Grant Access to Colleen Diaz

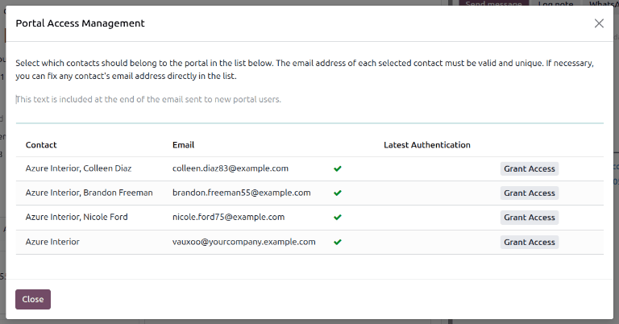pos(529,169)
